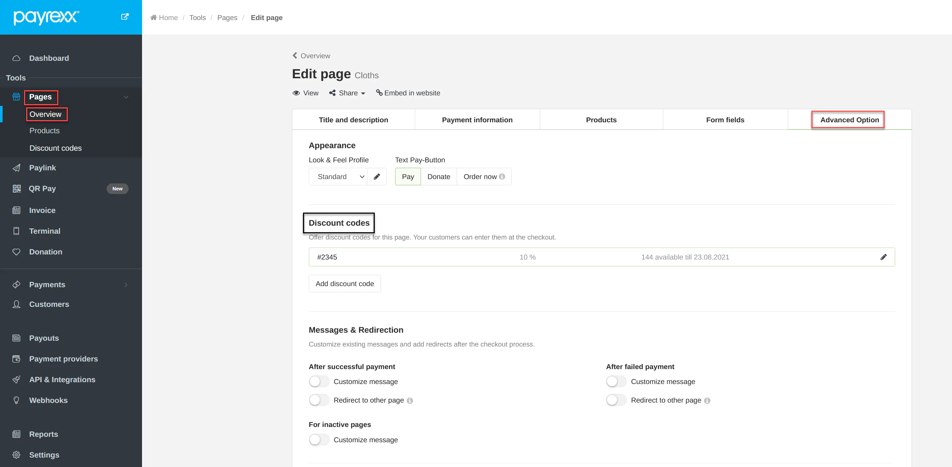Open the Payment information tab
Image resolution: width=952 pixels, height=467 pixels.
[477, 120]
